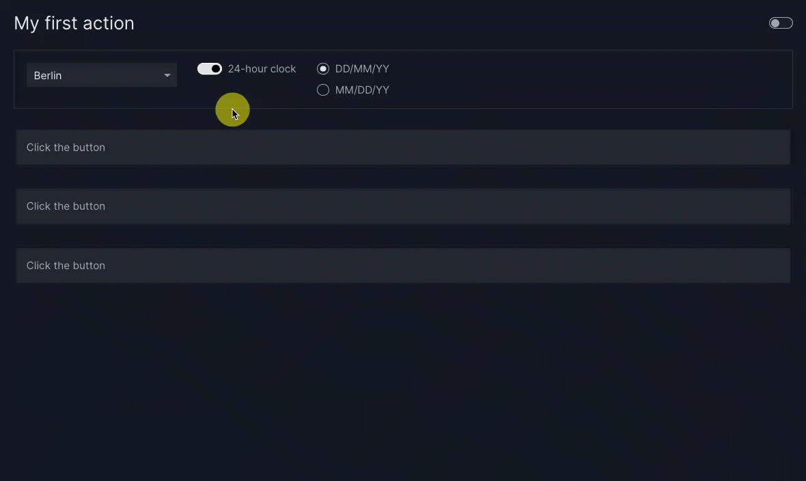Open the Berlin city dropdown
Viewport: 806px width, 481px height.
[x=101, y=75]
